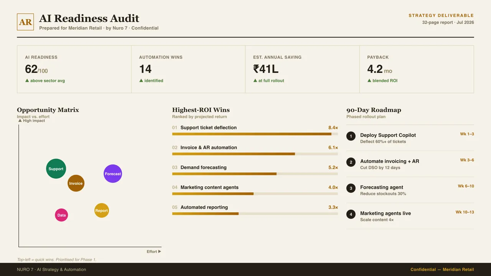Click the Wk 1–3 timeline label
Viewport: 491px width, 276px height.
[x=467, y=134]
